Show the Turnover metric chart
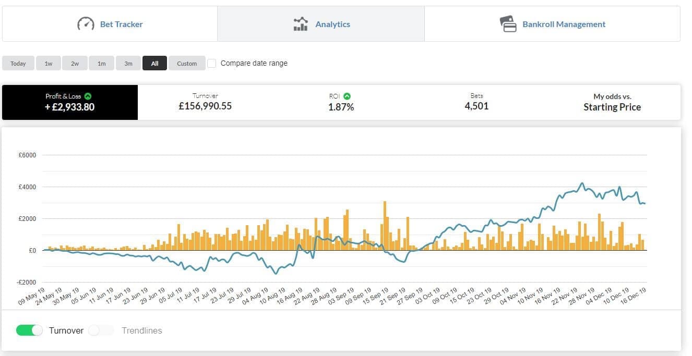This screenshot has width=692, height=356. [205, 102]
